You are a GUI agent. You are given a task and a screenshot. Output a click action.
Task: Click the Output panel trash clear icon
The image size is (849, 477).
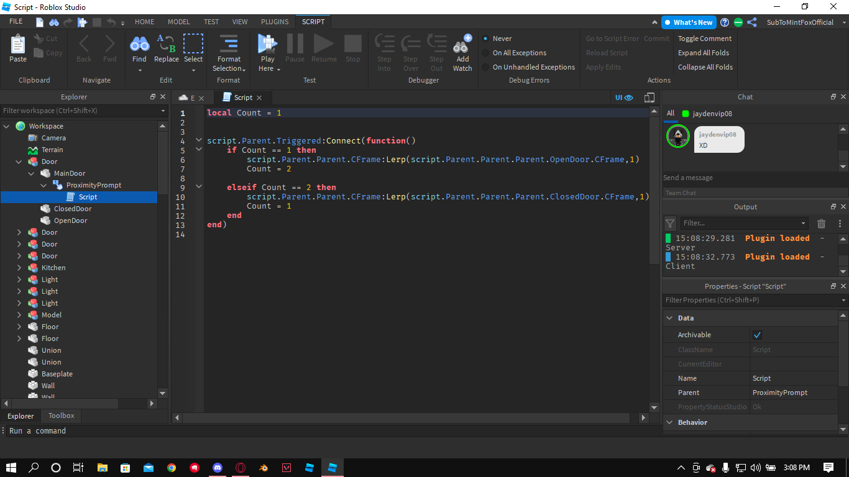coord(821,224)
